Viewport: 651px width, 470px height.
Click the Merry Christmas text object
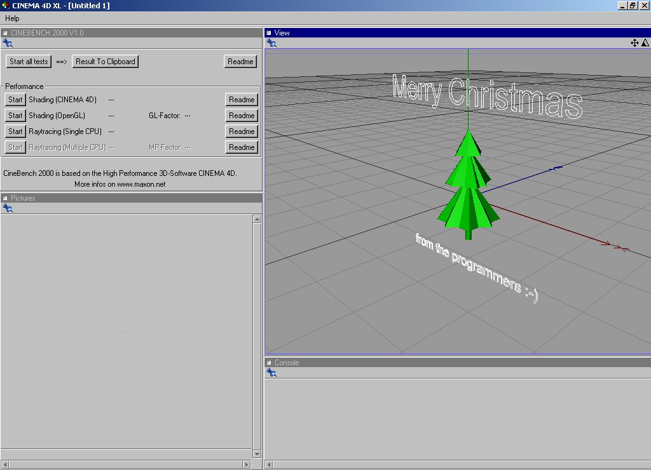coord(488,96)
